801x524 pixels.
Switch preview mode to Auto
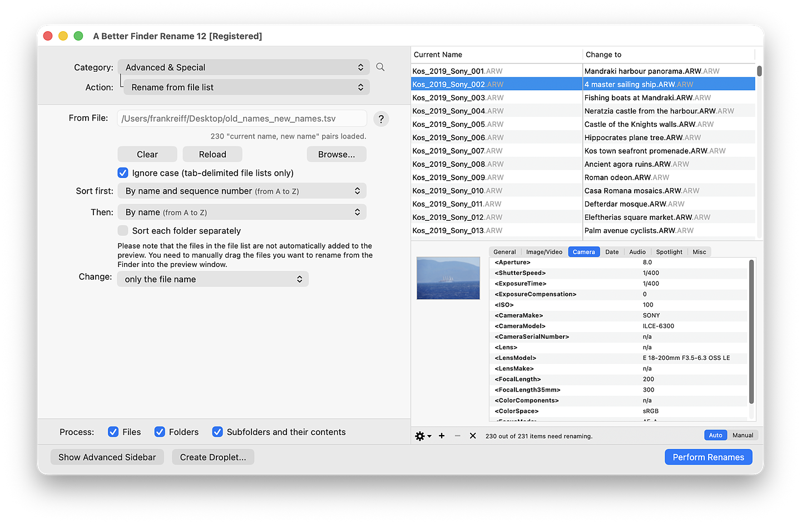click(715, 436)
